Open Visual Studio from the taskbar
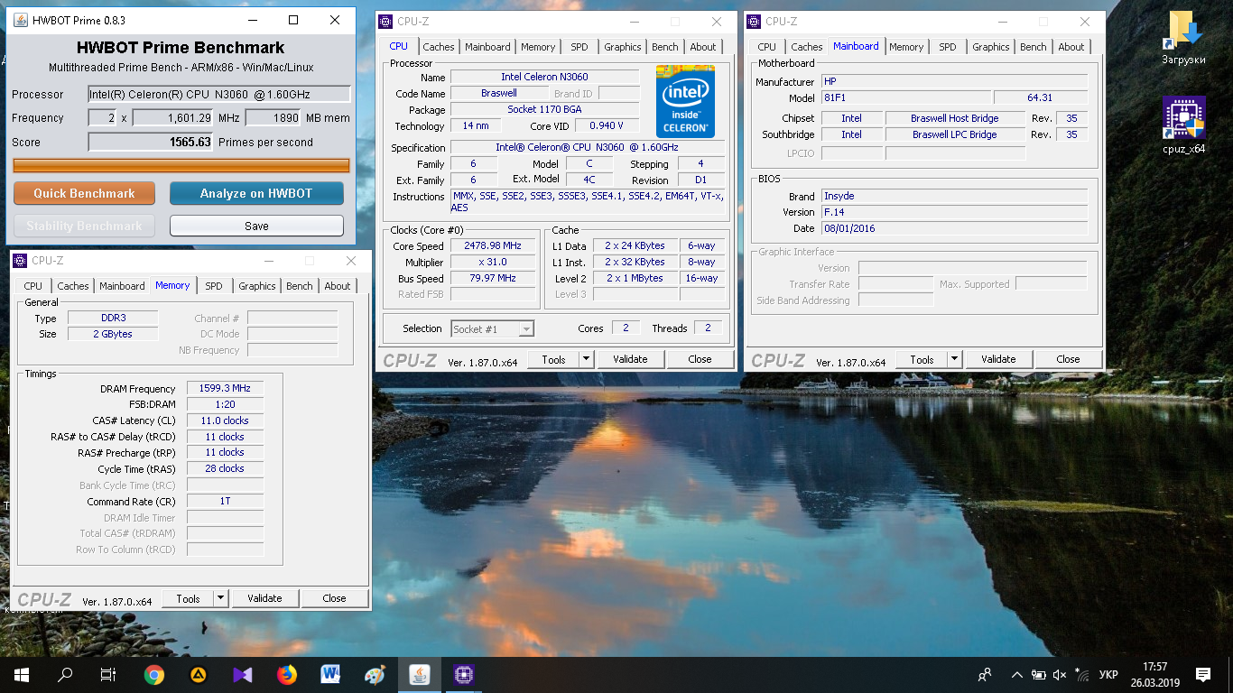 242,674
